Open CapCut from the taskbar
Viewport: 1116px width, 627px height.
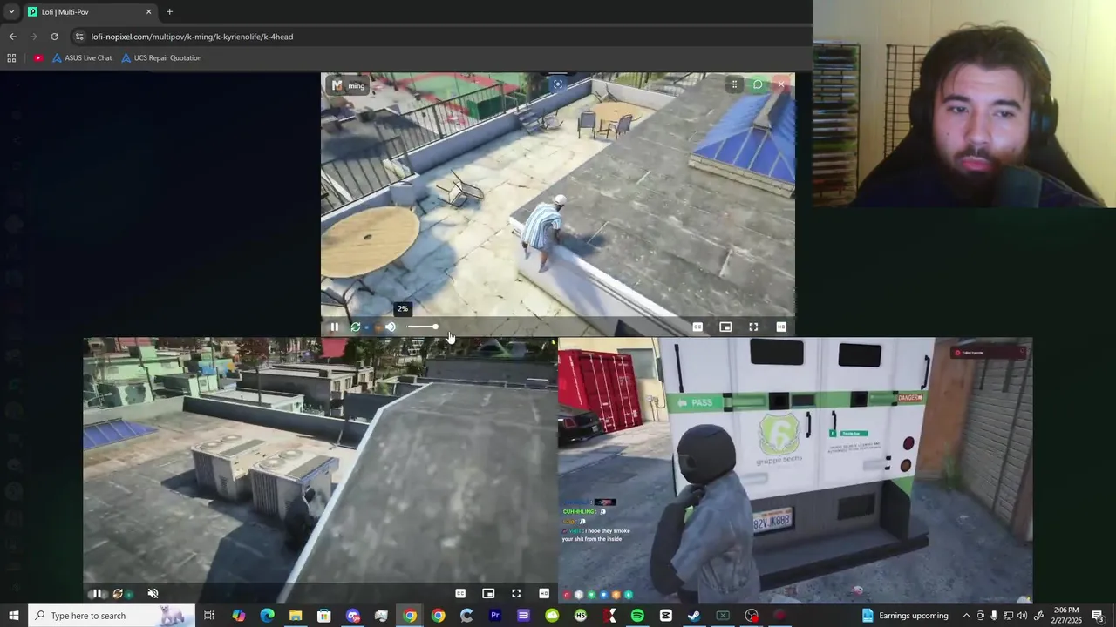click(x=666, y=616)
